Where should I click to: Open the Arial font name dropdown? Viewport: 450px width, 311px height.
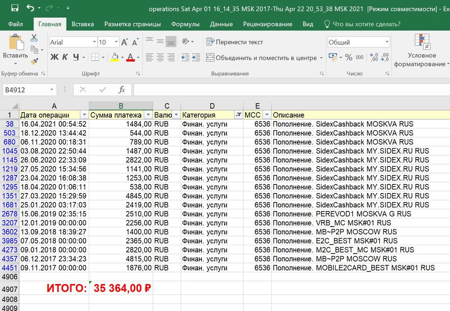pyautogui.click(x=94, y=42)
